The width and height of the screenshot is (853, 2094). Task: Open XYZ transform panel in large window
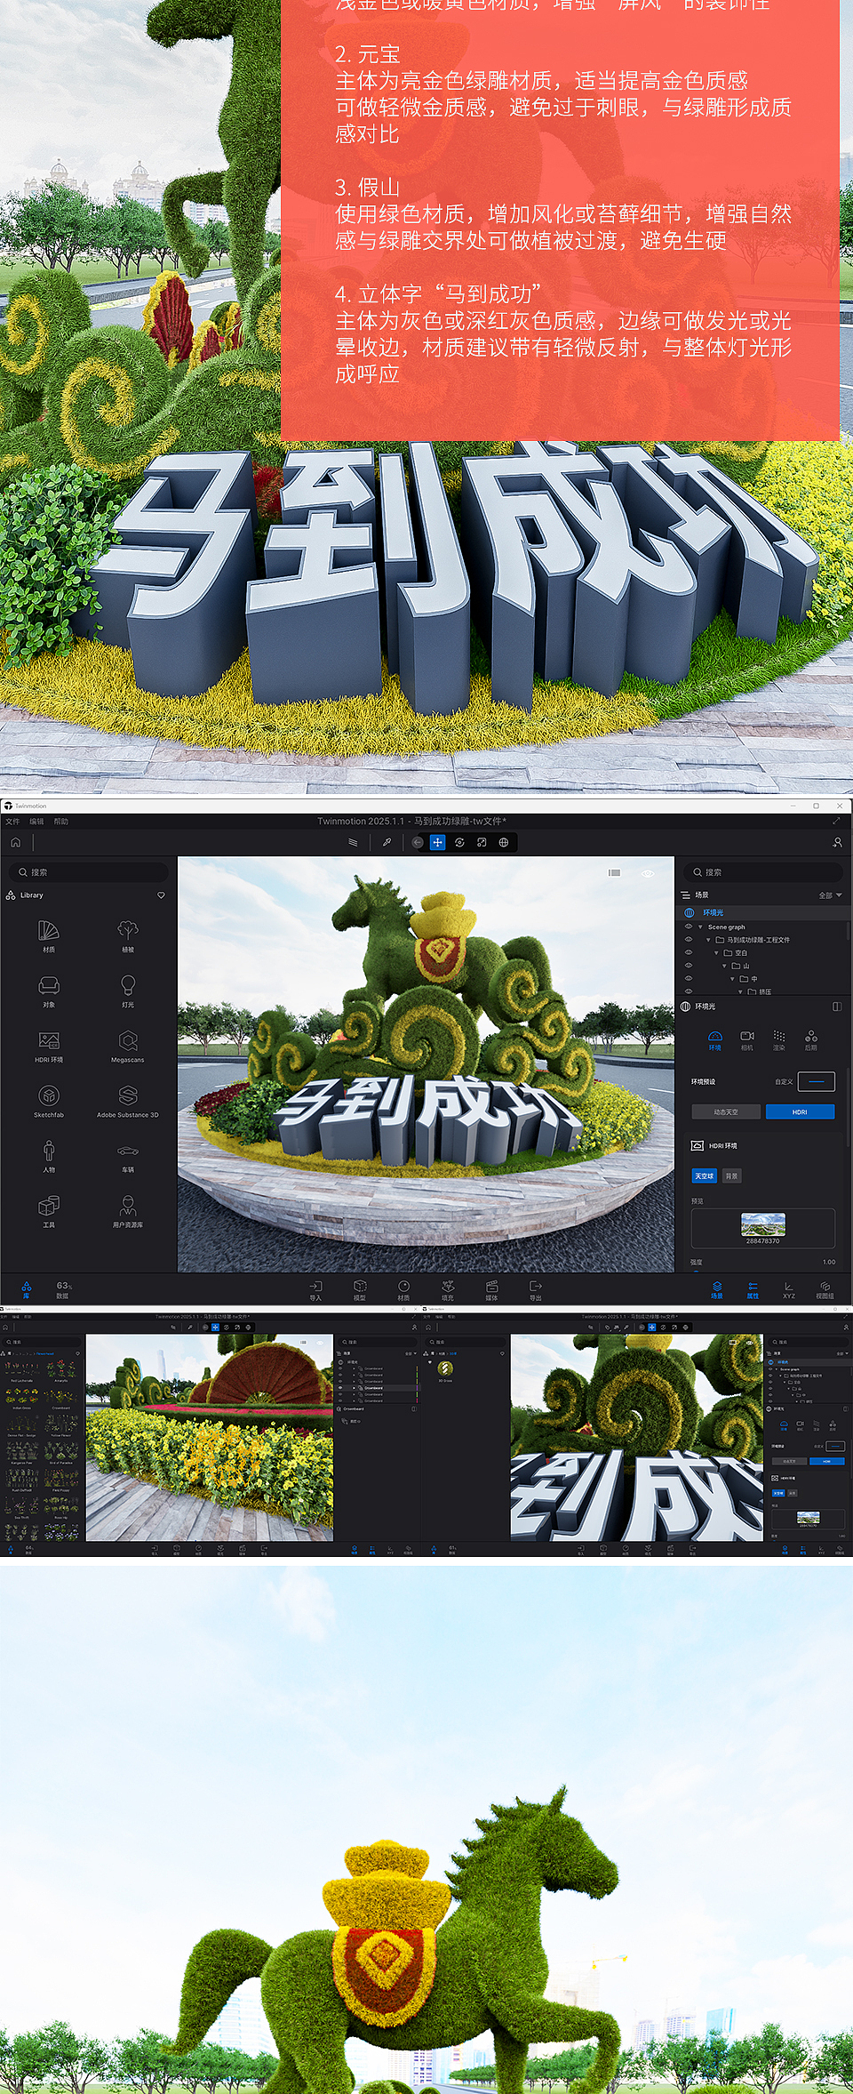pyautogui.click(x=789, y=1290)
